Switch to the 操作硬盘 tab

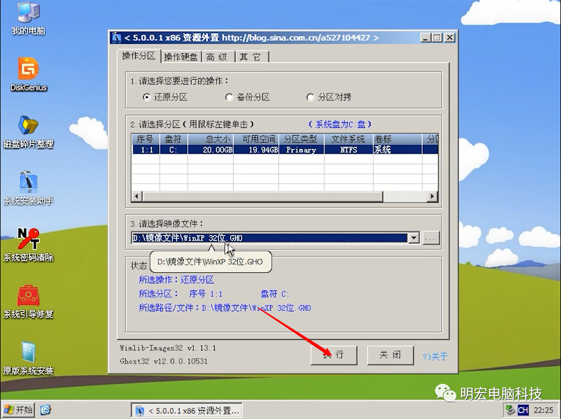coord(181,57)
